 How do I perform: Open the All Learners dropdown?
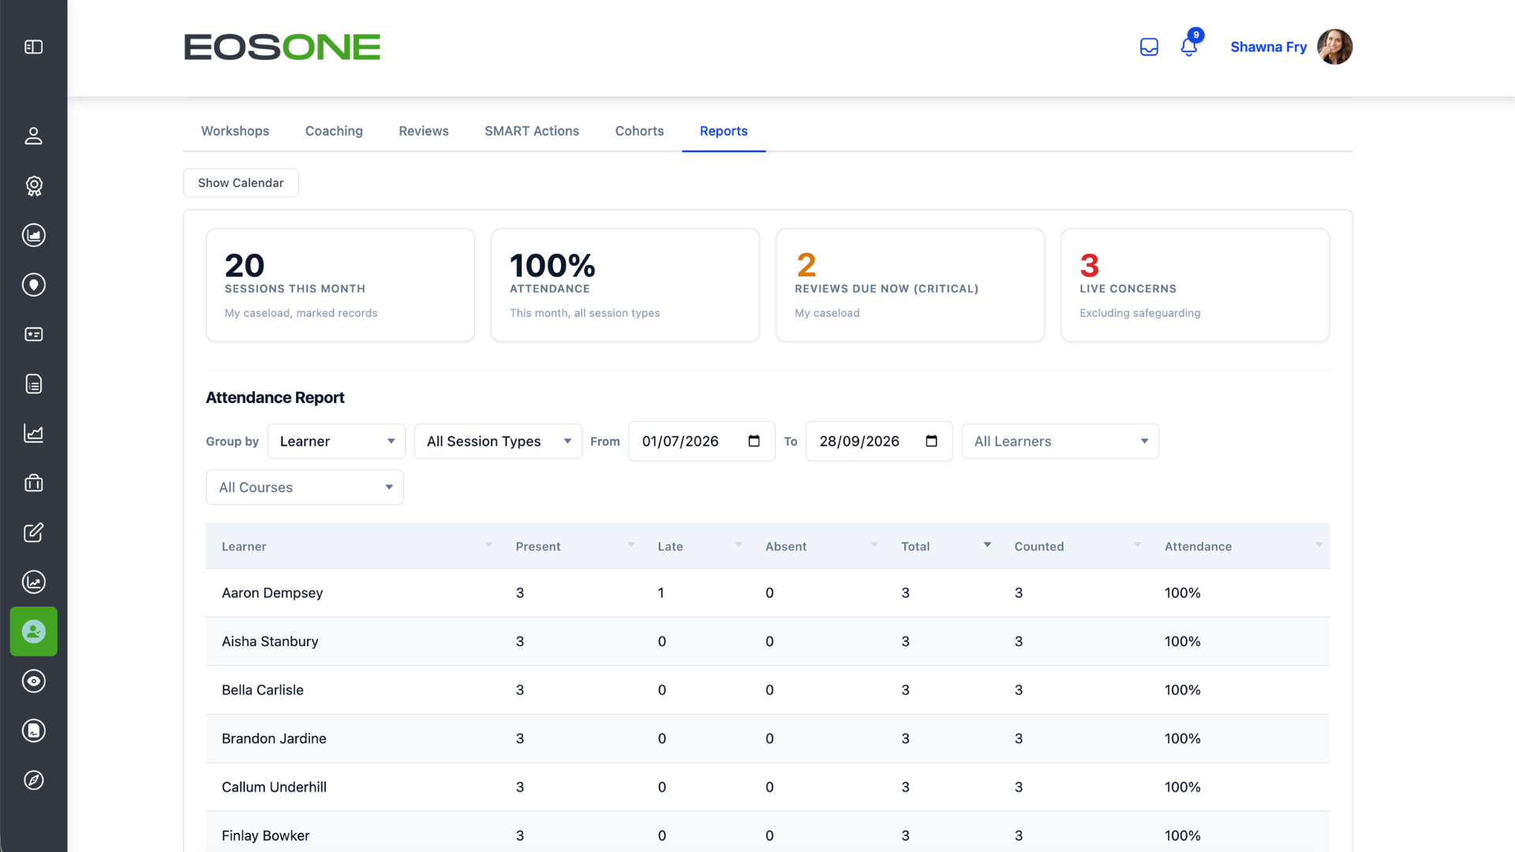pos(1060,441)
